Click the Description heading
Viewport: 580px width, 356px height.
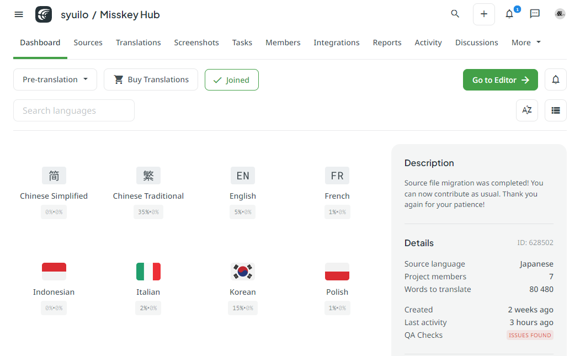429,163
